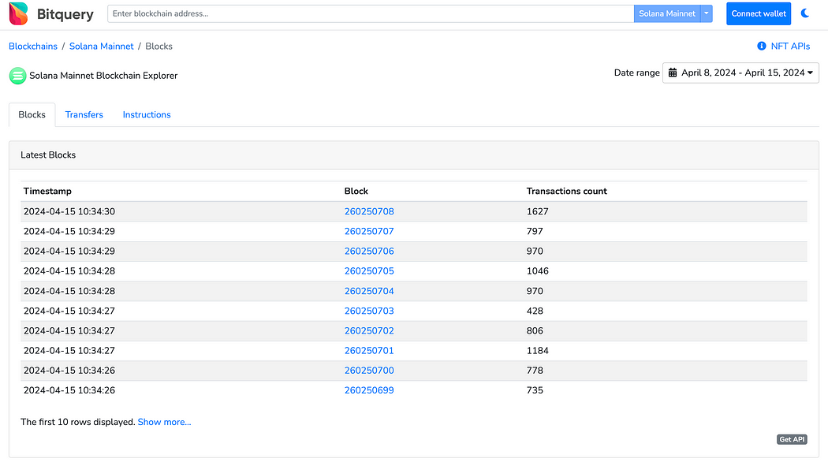
Task: Click Show more... link
Action: click(x=164, y=422)
